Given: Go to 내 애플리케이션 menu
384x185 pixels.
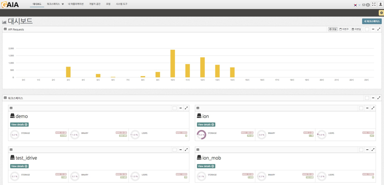Looking at the screenshot, I should (x=76, y=4).
